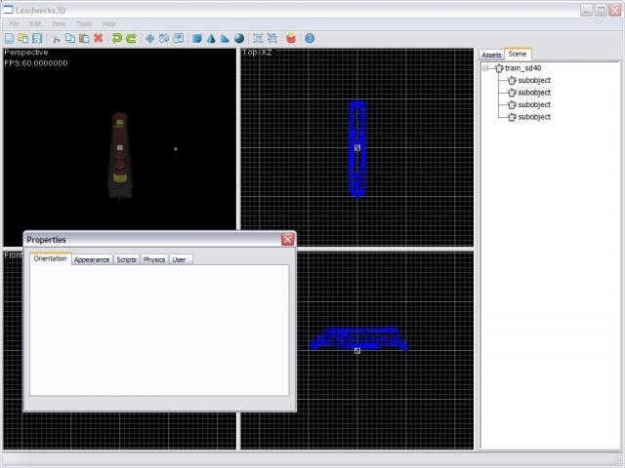Open the Appearance tab in Properties

(92, 259)
